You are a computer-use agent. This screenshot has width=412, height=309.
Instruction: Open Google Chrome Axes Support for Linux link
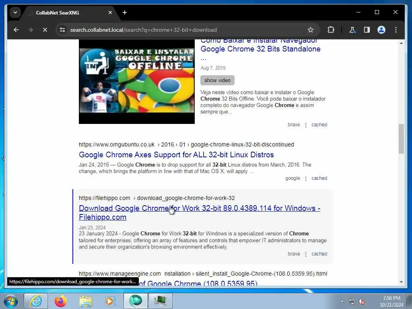tap(176, 155)
